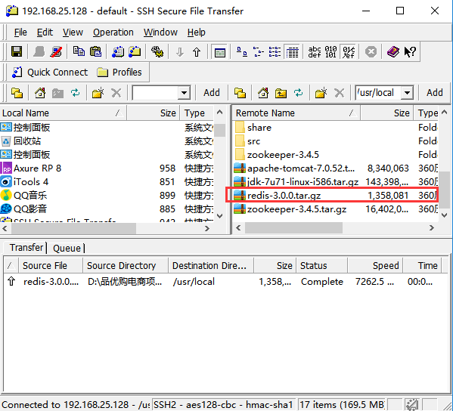Click the Connect icon in toolbar
This screenshot has width=453, height=411.
click(39, 52)
